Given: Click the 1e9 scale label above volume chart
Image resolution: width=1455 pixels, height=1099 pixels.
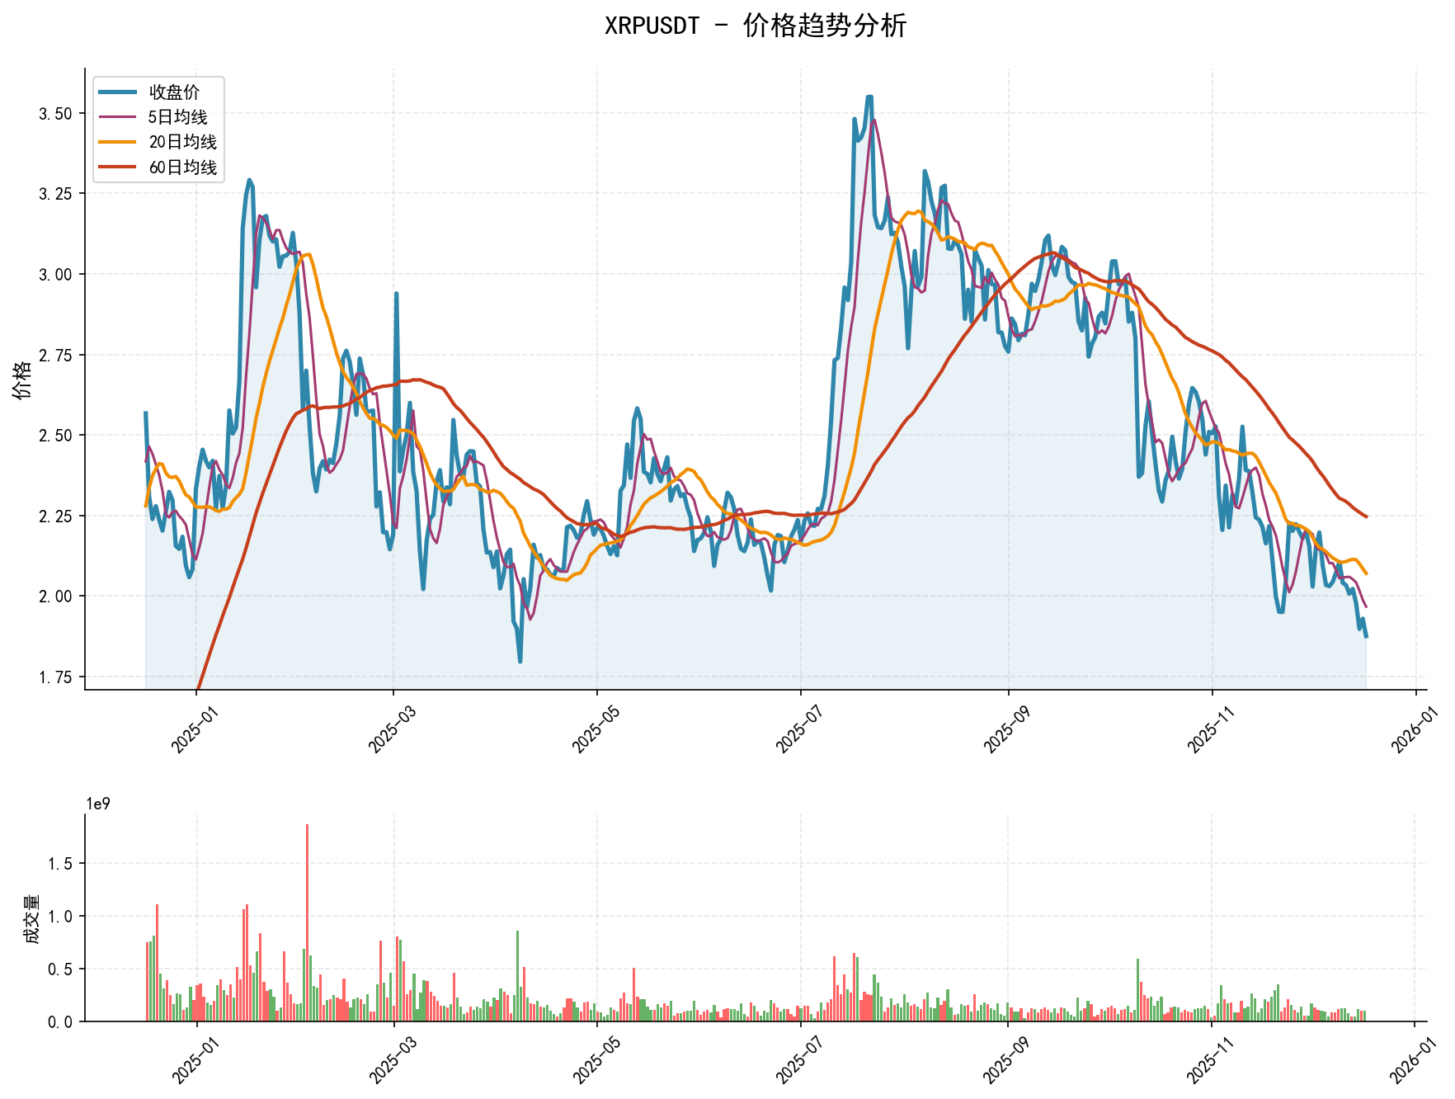Looking at the screenshot, I should [97, 804].
